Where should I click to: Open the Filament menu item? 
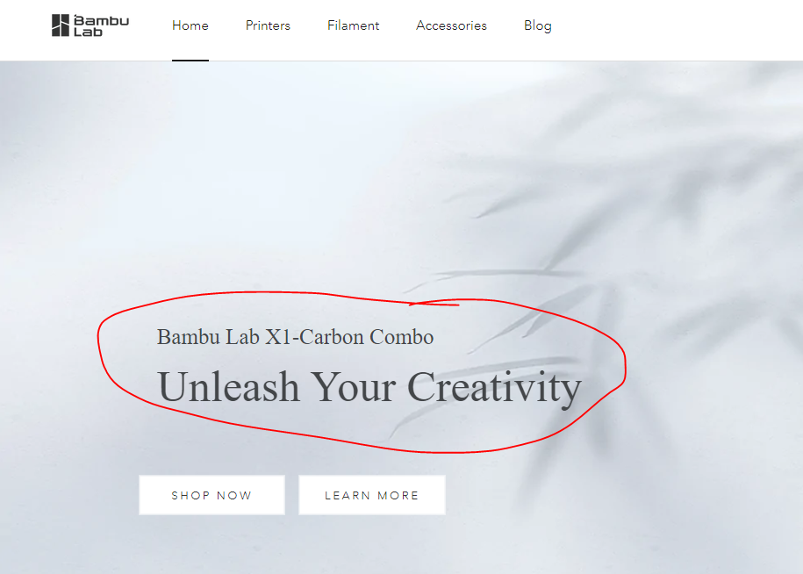coord(354,25)
